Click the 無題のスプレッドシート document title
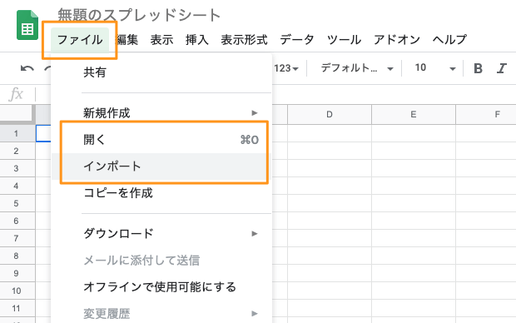This screenshot has width=516, height=323. 139,15
